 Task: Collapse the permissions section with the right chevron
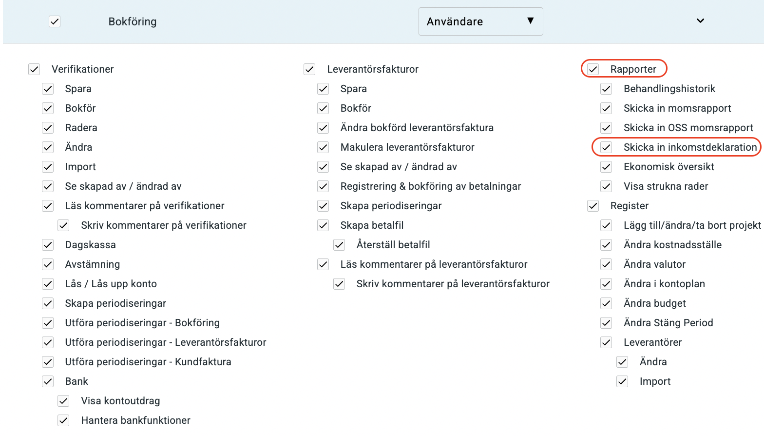click(x=700, y=21)
